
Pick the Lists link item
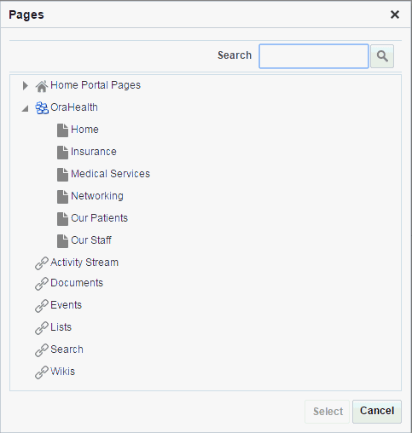click(x=61, y=327)
